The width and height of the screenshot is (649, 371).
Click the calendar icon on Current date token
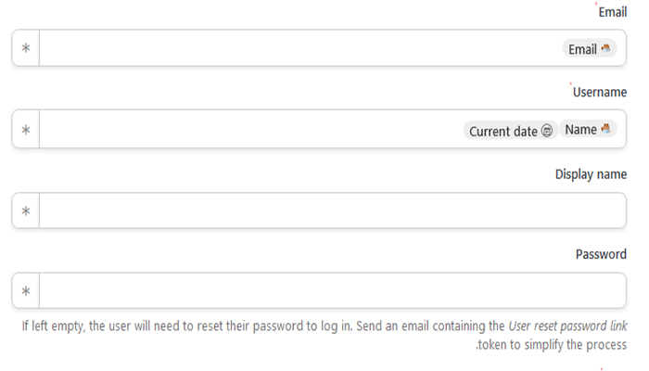(547, 131)
